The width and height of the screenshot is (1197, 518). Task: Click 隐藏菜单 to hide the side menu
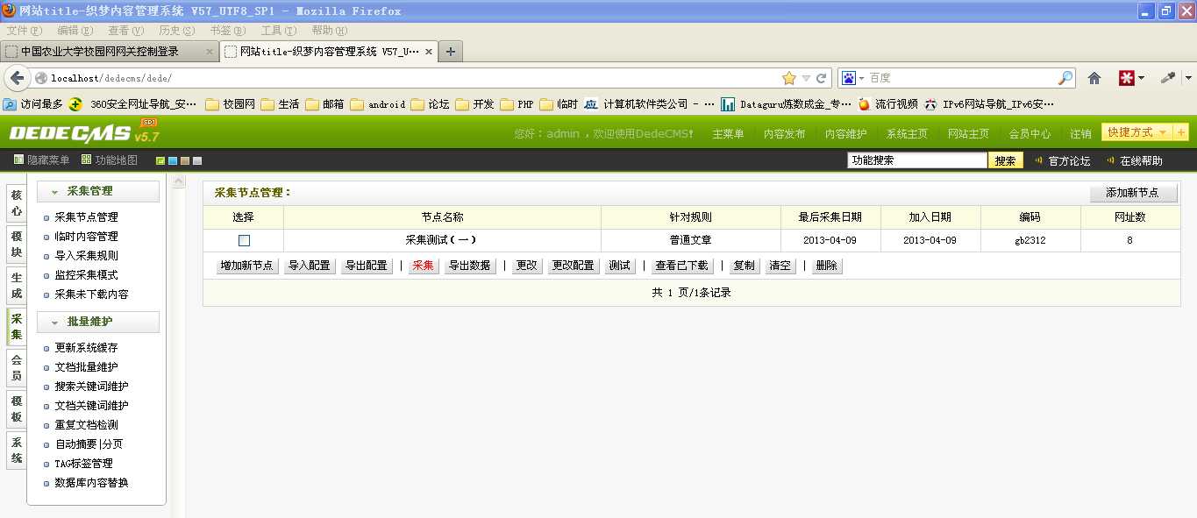point(41,160)
